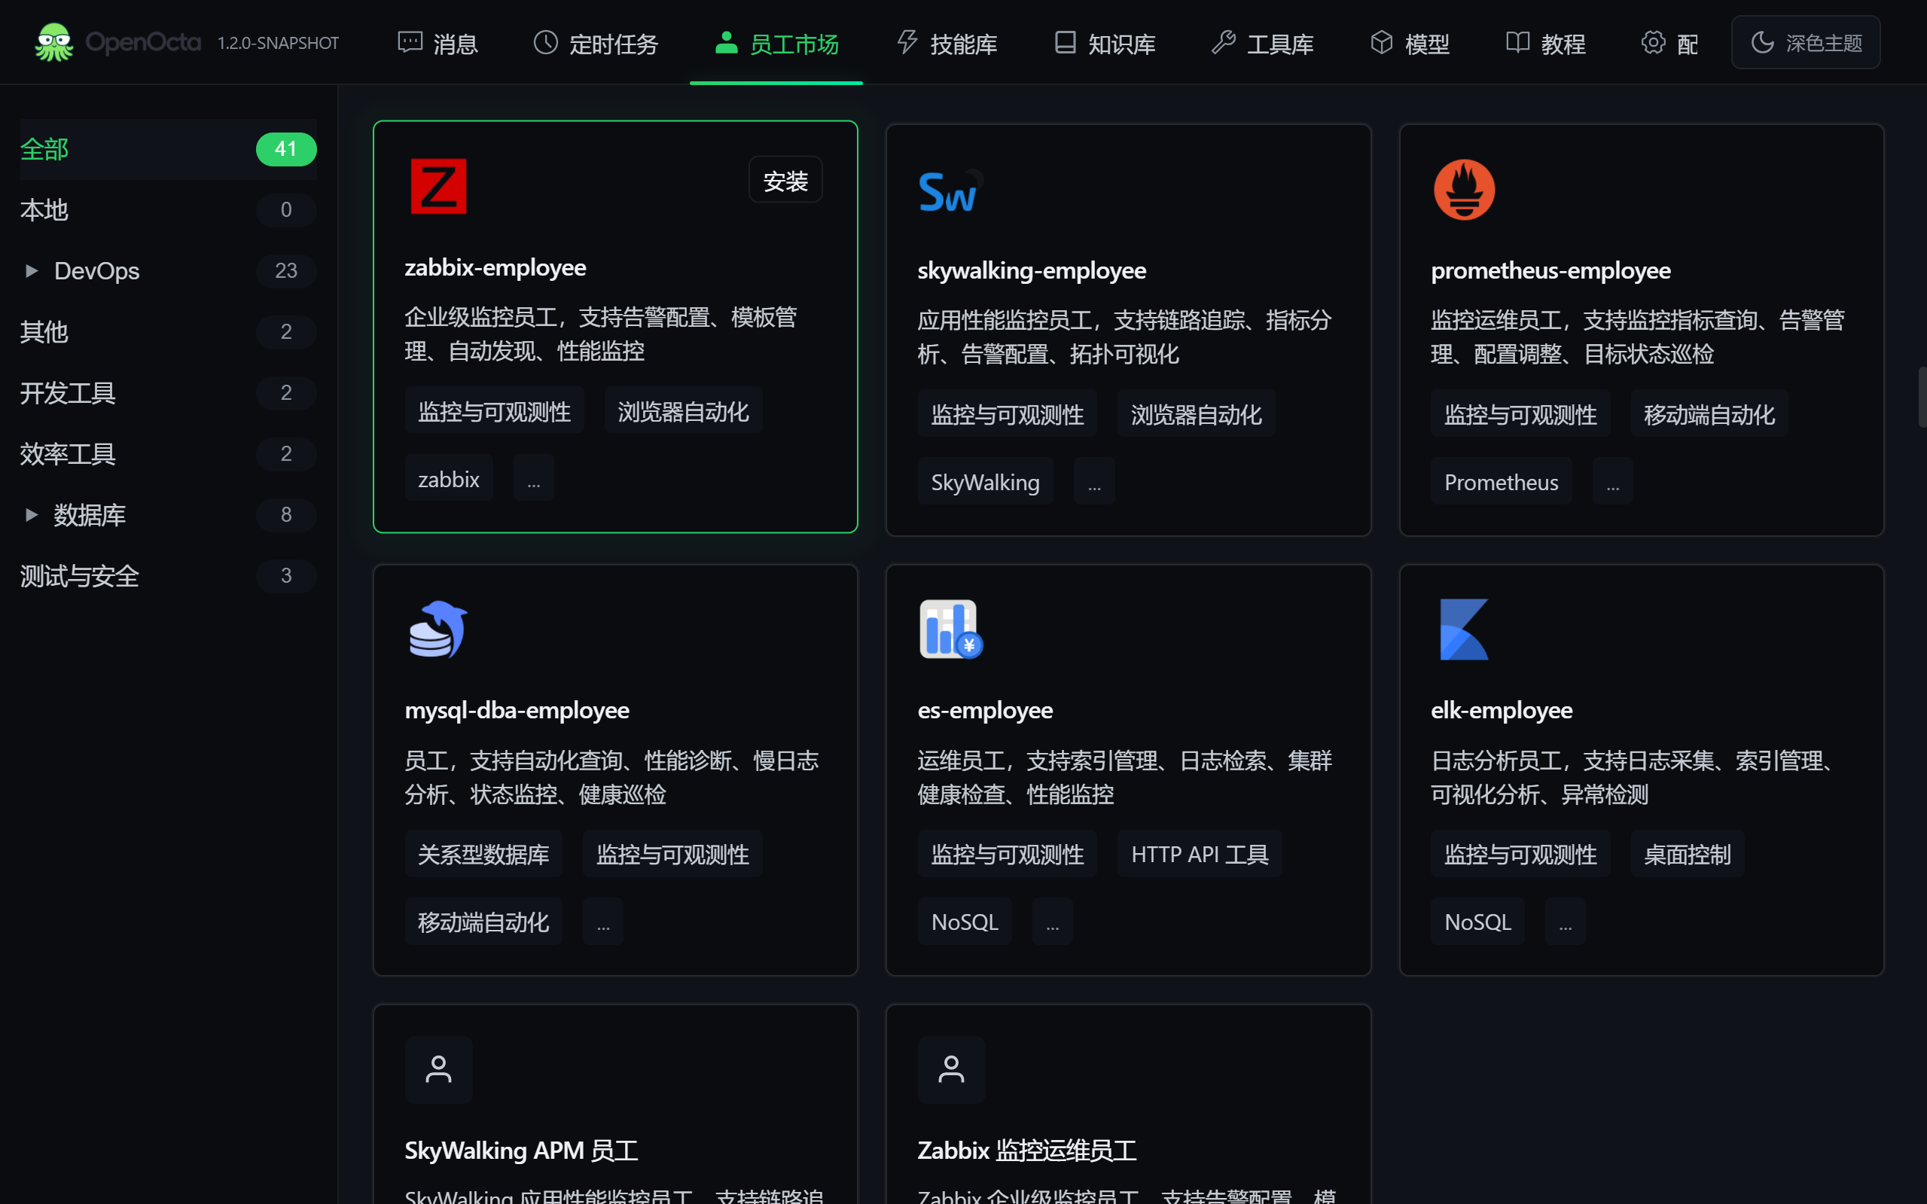Screen dimensions: 1927x1204
Task: Expand the DevOps category arrow
Action: coord(31,271)
